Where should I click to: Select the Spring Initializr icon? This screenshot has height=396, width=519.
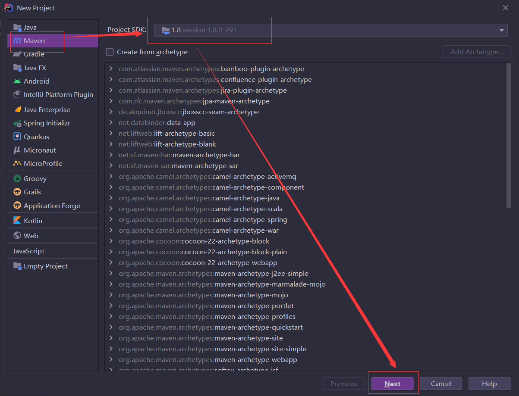pyautogui.click(x=17, y=123)
